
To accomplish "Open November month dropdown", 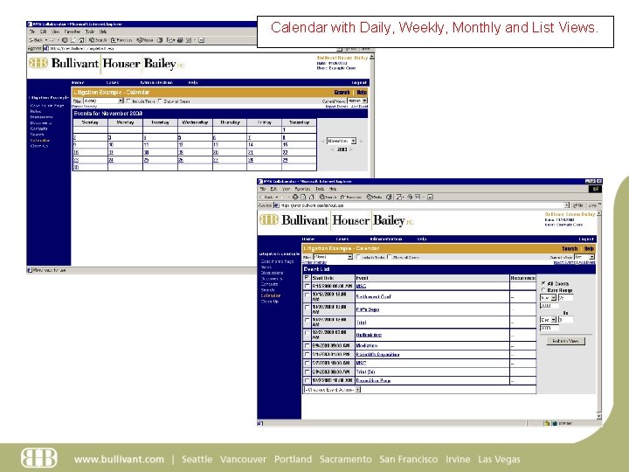I will [342, 142].
